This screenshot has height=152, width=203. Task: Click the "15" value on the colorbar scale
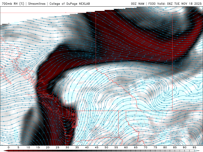point(38,147)
